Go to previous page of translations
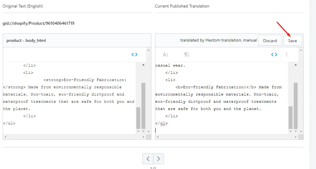 pos(148,159)
